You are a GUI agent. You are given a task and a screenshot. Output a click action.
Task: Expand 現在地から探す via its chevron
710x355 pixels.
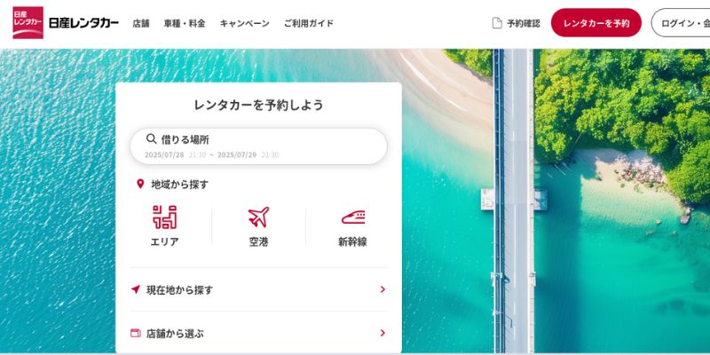(x=383, y=289)
